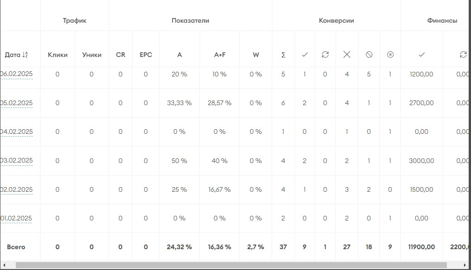Image resolution: width=471 pixels, height=270 pixels.
Task: Open the 06.02.2025 date link
Action: 17,74
